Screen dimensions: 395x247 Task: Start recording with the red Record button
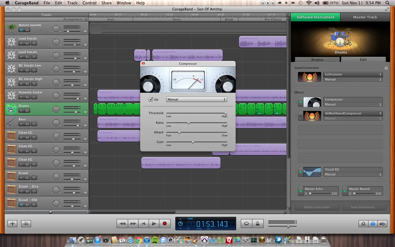click(165, 223)
